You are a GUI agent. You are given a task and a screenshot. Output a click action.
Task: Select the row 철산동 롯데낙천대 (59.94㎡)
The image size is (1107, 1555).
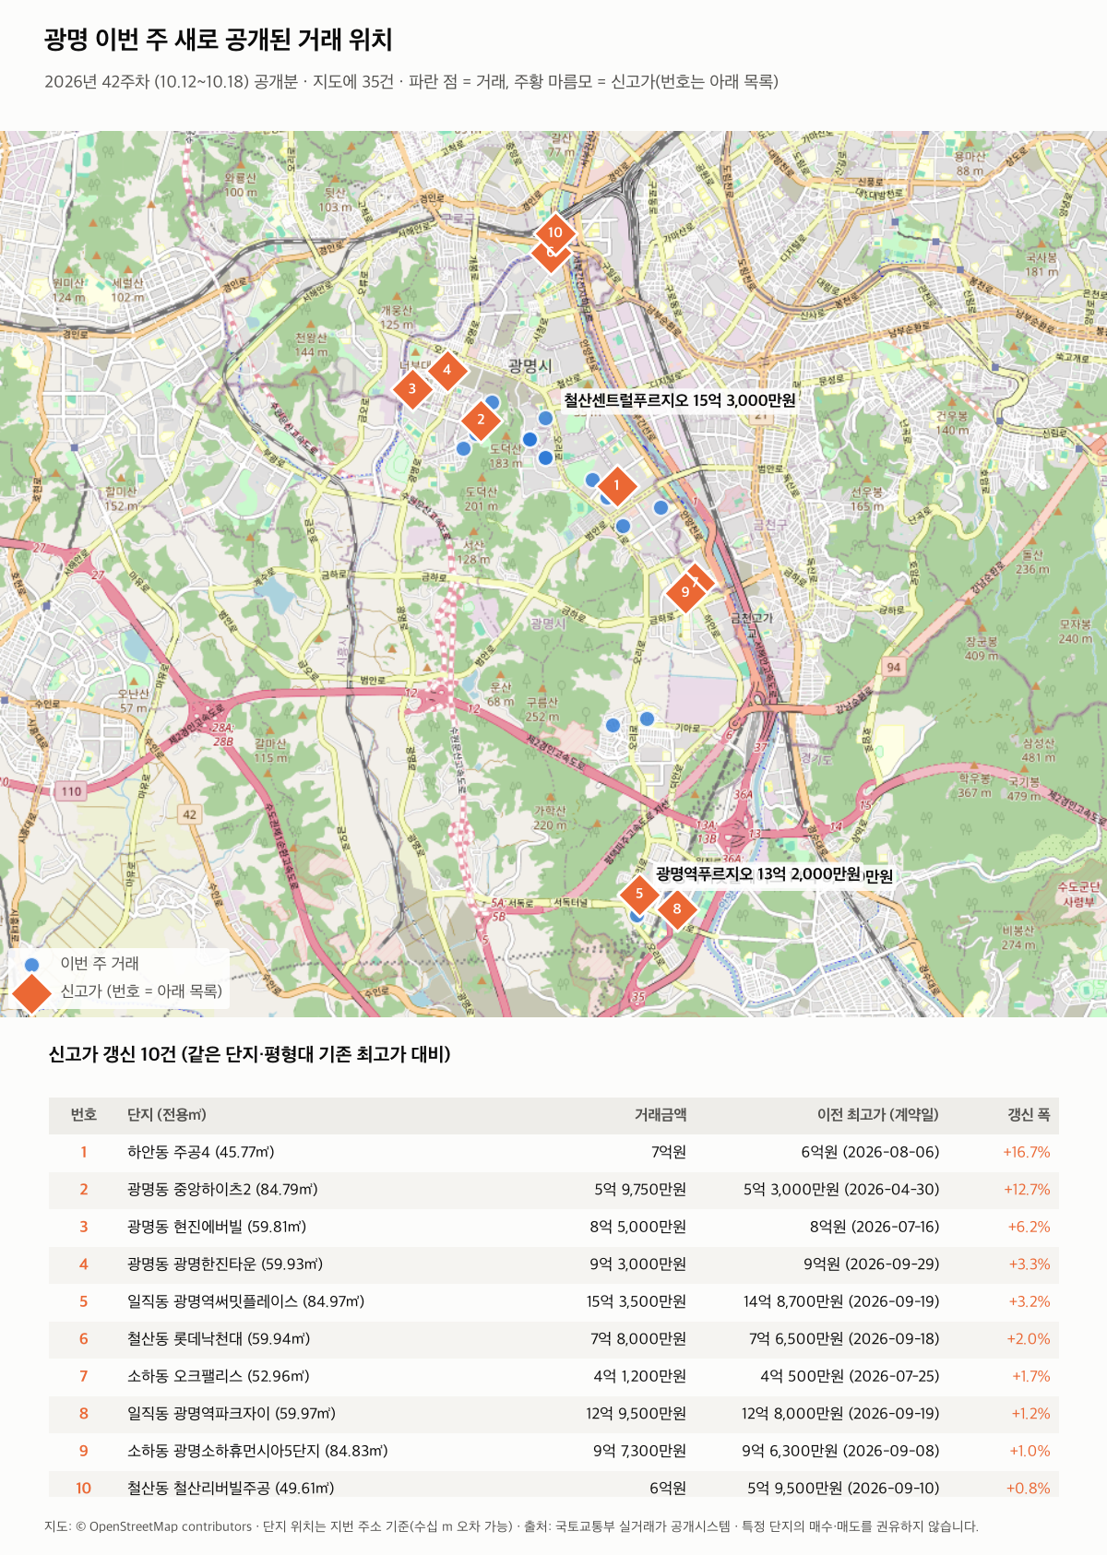click(x=553, y=1339)
